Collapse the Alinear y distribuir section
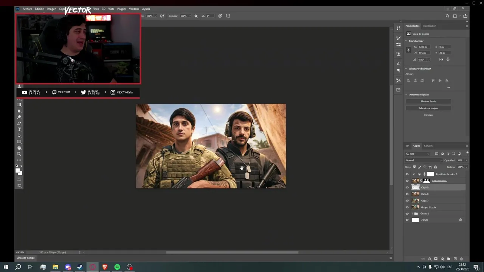Screen dimensions: 484x272 [406, 69]
